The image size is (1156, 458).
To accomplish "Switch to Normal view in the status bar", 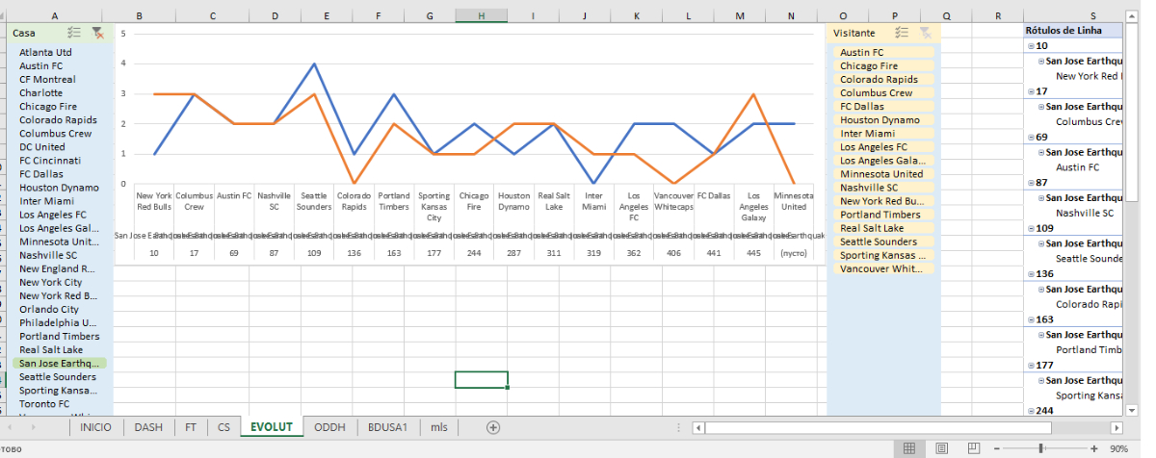I will coord(908,448).
